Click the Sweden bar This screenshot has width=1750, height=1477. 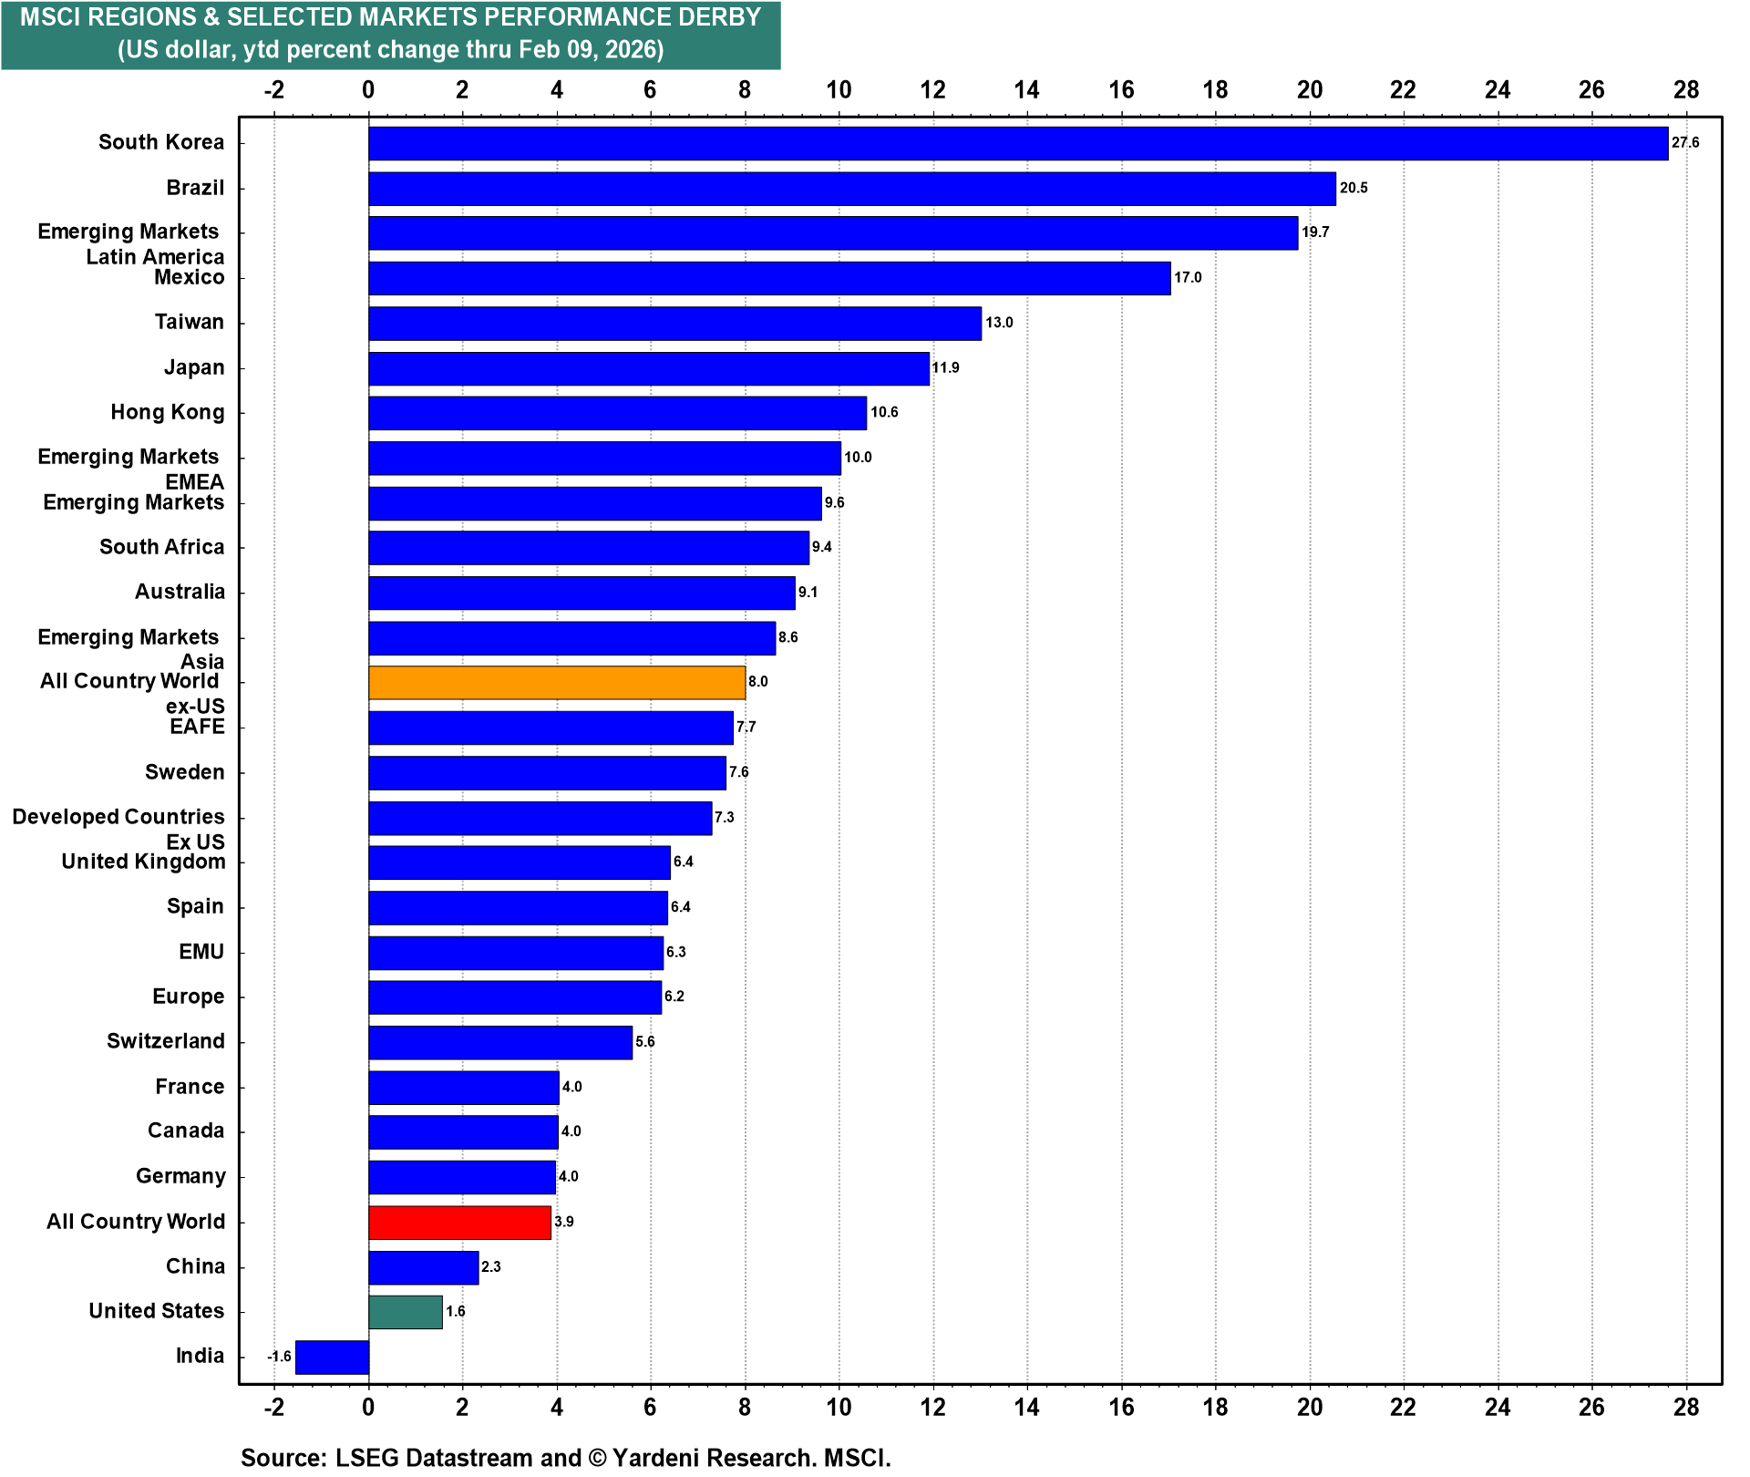(x=547, y=773)
